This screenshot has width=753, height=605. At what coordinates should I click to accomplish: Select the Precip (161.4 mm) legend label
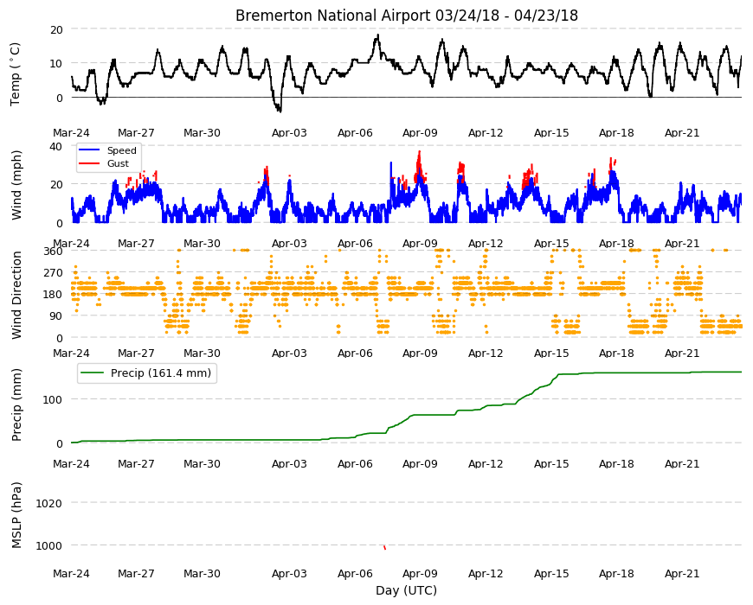(x=161, y=373)
